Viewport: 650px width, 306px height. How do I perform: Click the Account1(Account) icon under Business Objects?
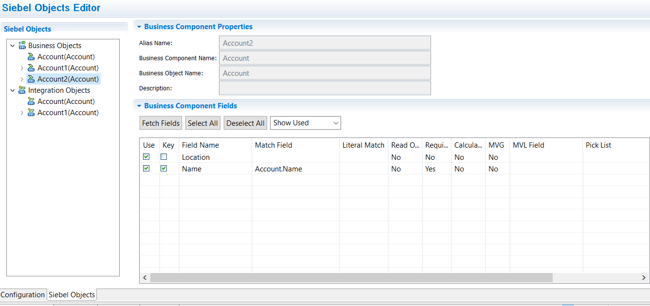[31, 68]
